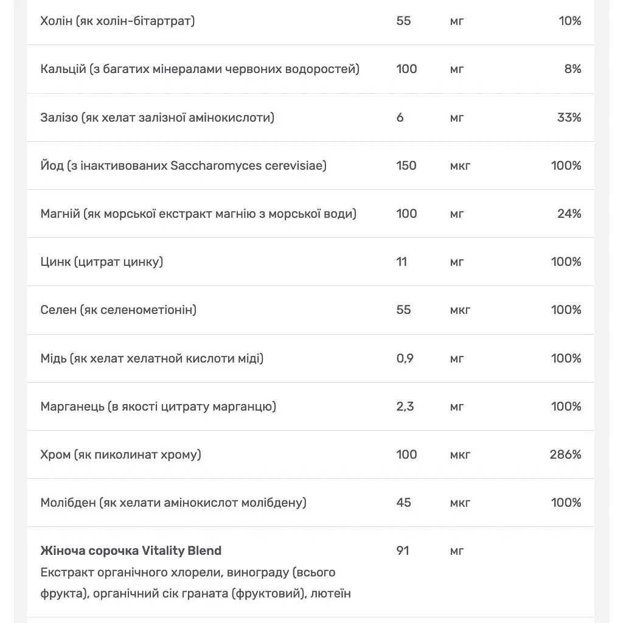Click the Залізо row name

click(x=158, y=117)
